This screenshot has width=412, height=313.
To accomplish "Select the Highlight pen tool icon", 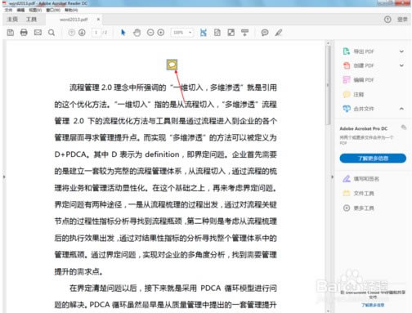I will click(278, 33).
